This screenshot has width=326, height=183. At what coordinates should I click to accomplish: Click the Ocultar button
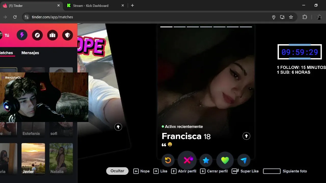tap(117, 171)
